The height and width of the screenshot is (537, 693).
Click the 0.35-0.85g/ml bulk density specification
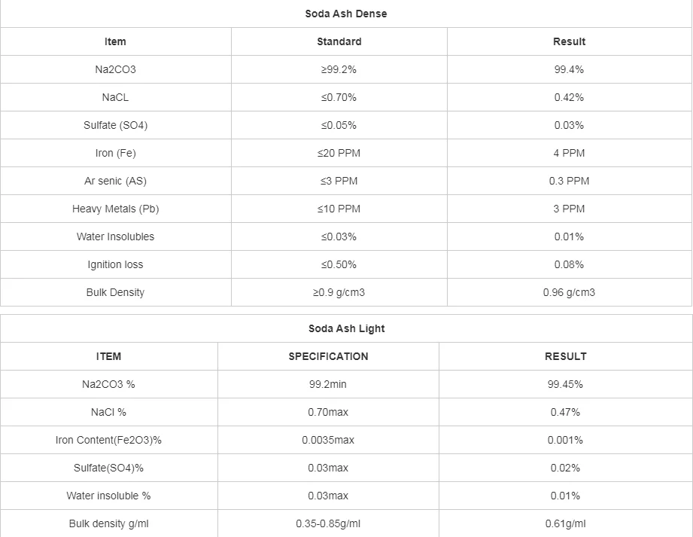pos(328,523)
